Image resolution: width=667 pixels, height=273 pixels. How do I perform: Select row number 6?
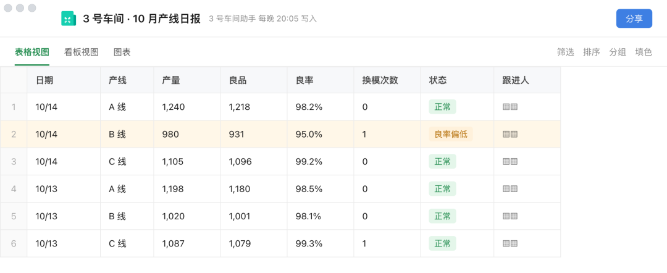14,243
